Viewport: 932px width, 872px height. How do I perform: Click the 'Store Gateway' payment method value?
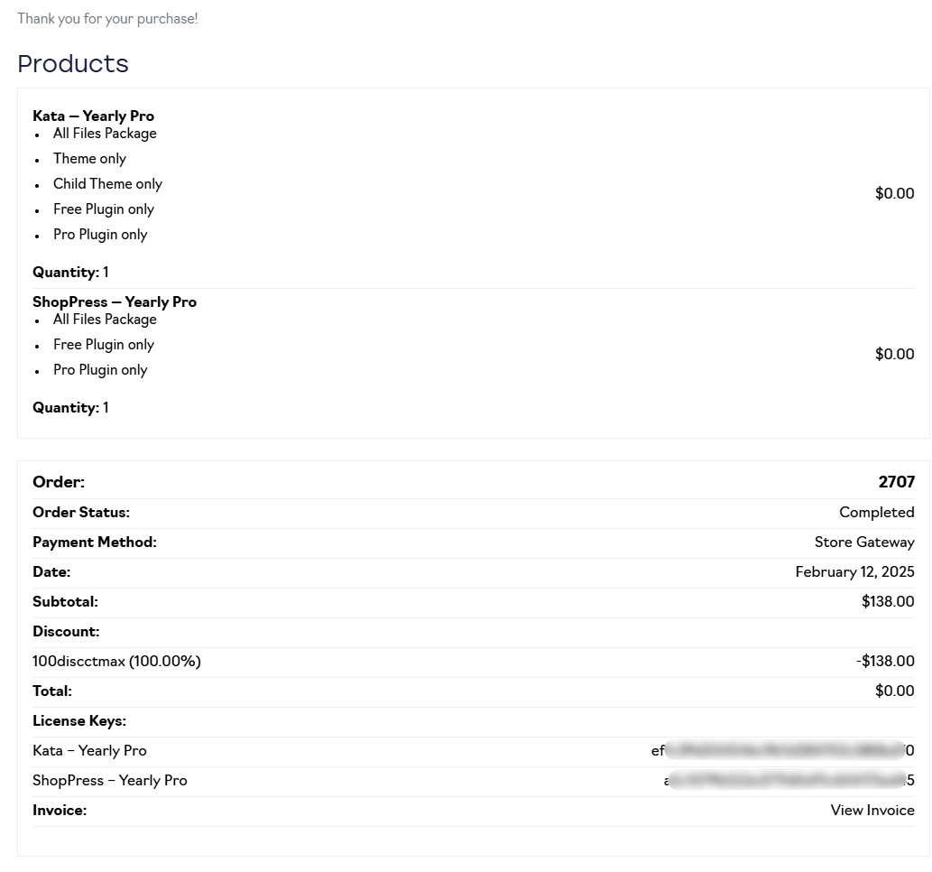pos(864,542)
